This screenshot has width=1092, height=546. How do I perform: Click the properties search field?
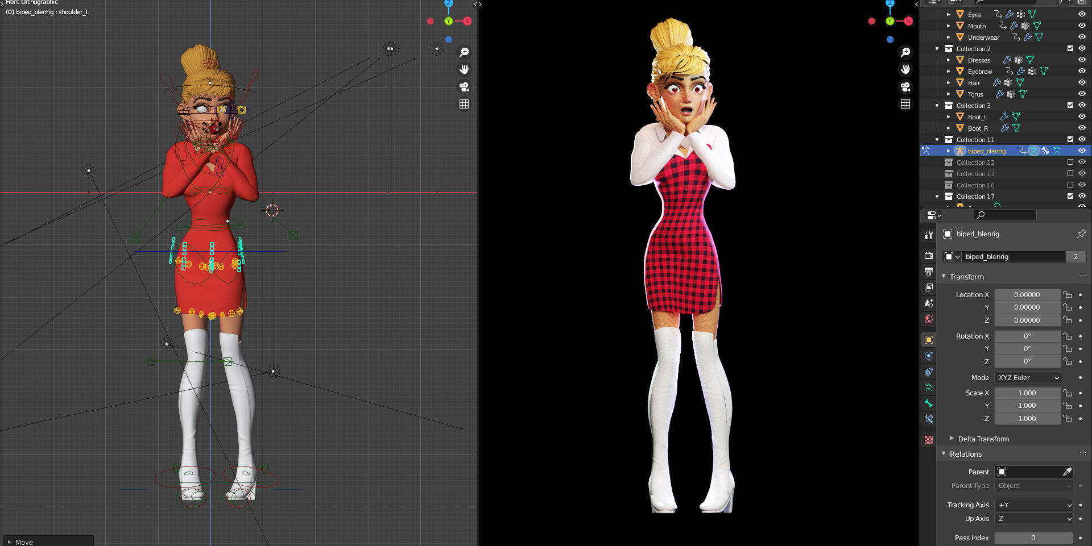pyautogui.click(x=1004, y=215)
